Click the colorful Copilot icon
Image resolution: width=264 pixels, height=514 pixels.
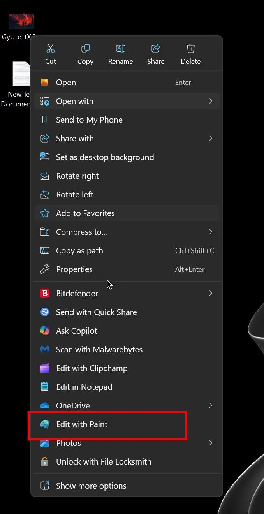point(45,331)
